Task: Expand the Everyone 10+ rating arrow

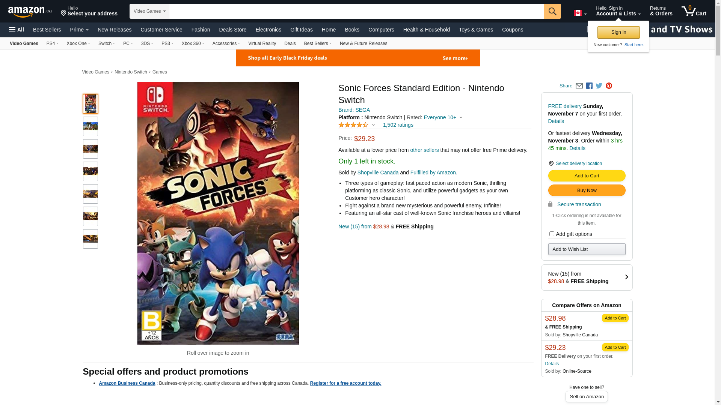Action: 461,118
